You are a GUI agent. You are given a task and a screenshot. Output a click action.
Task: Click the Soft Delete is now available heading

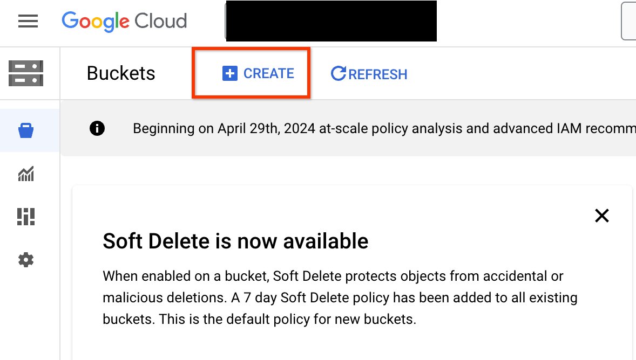[235, 241]
